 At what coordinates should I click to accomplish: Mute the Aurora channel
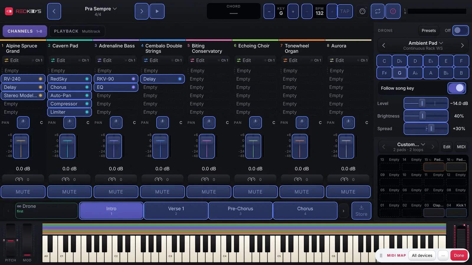[348, 192]
